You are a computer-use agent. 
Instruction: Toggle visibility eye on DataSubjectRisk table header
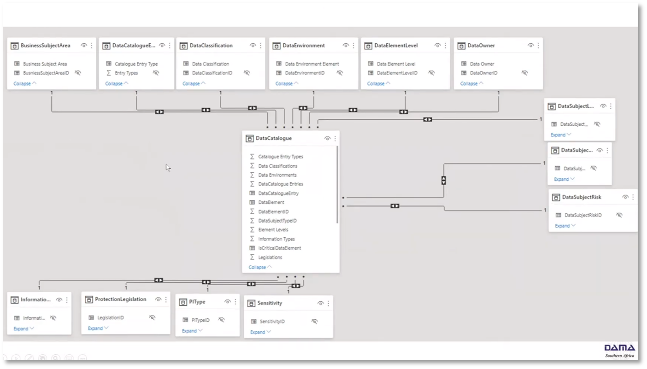(625, 197)
